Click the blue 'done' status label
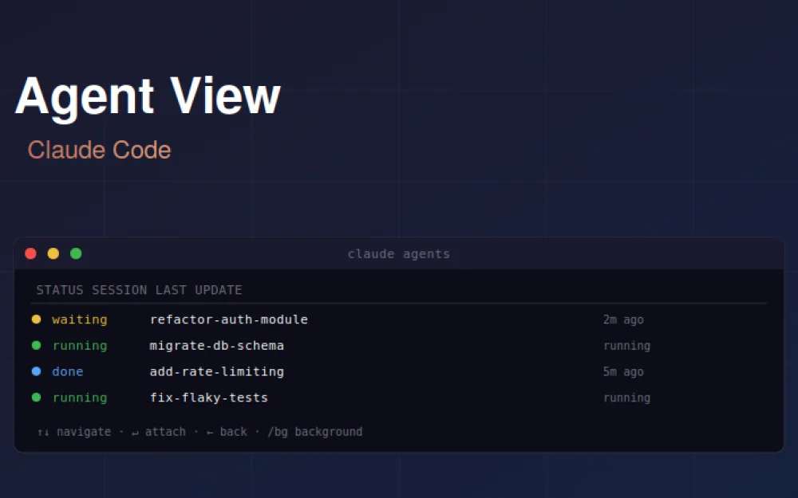The width and height of the screenshot is (798, 498). point(68,371)
